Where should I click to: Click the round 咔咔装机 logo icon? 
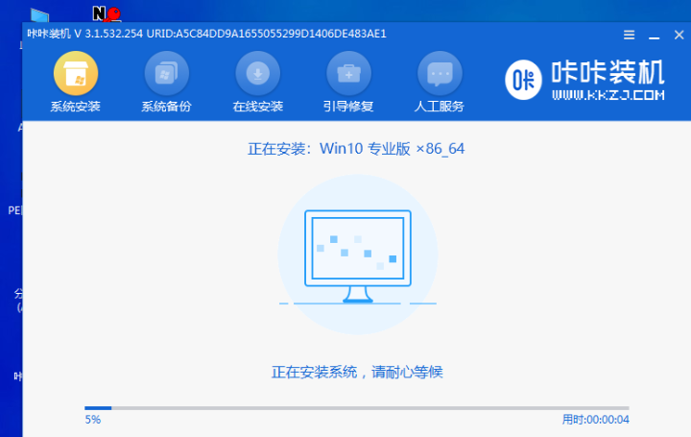pyautogui.click(x=525, y=80)
